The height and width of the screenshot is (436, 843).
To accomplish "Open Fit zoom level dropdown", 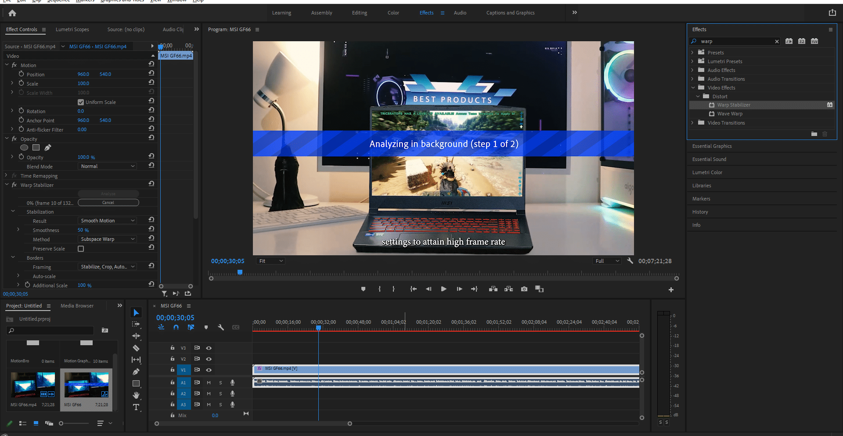I will (x=271, y=261).
